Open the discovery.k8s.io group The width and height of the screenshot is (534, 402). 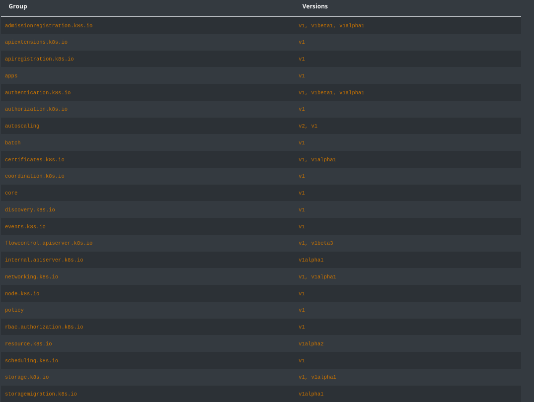pyautogui.click(x=30, y=210)
